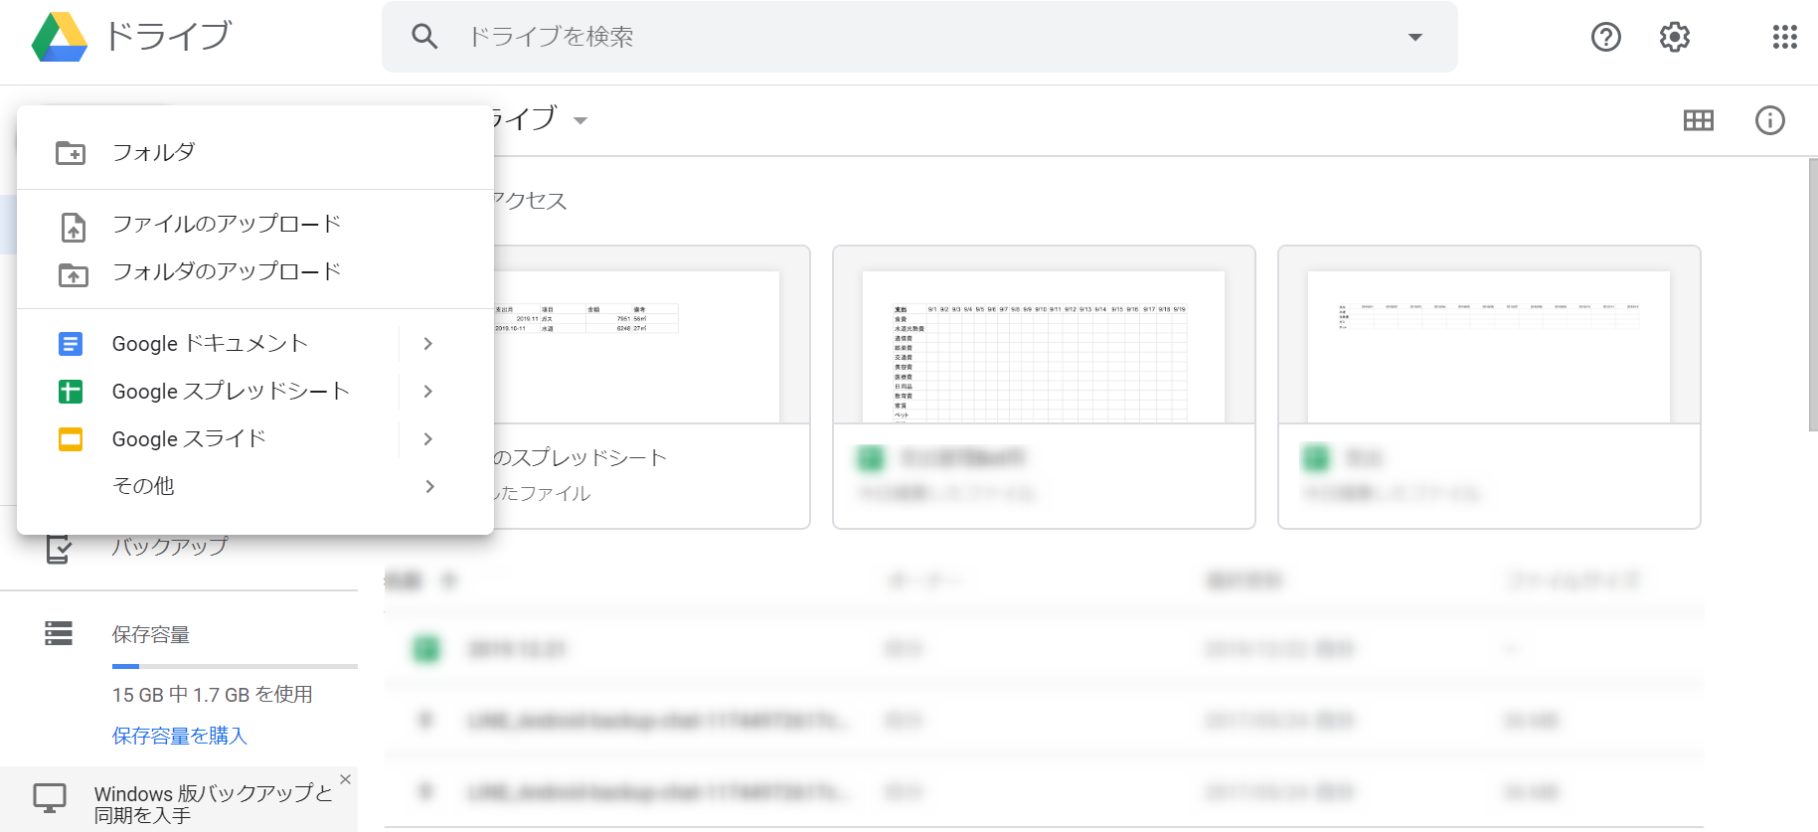The height and width of the screenshot is (832, 1818).
Task: Open the third spreadsheet thumbnail card
Action: (x=1489, y=387)
